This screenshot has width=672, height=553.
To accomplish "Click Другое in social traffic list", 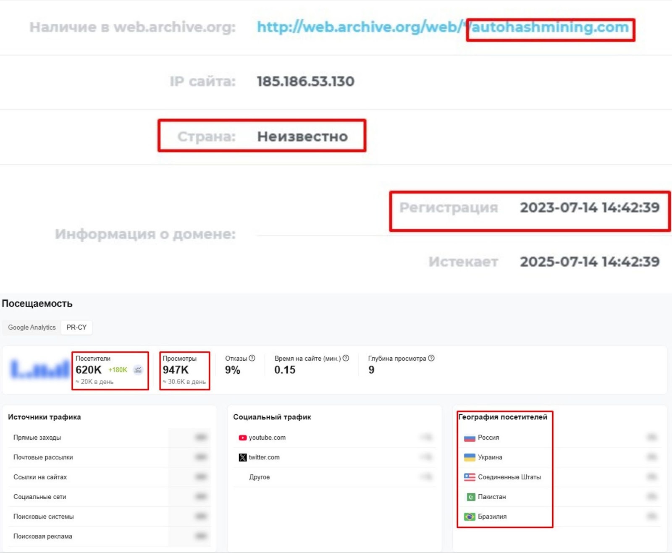I will tap(260, 477).
